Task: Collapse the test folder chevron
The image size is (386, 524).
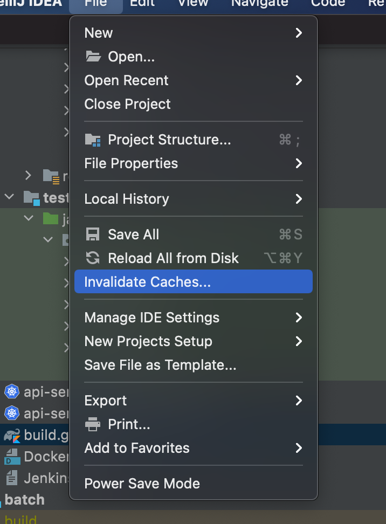Action: click(x=9, y=197)
